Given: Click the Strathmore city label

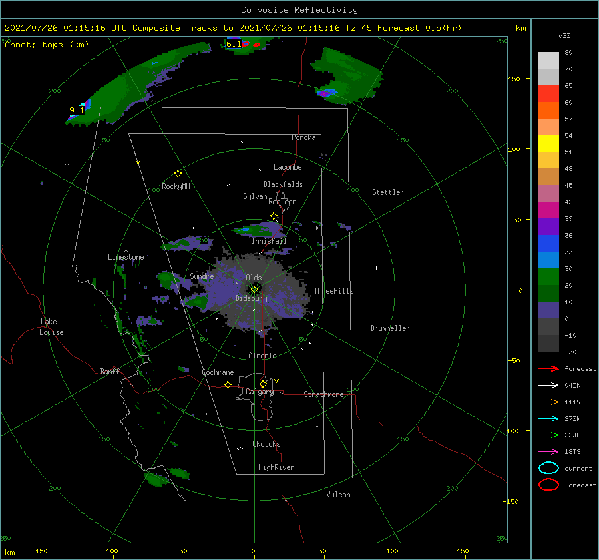Looking at the screenshot, I should tap(323, 394).
